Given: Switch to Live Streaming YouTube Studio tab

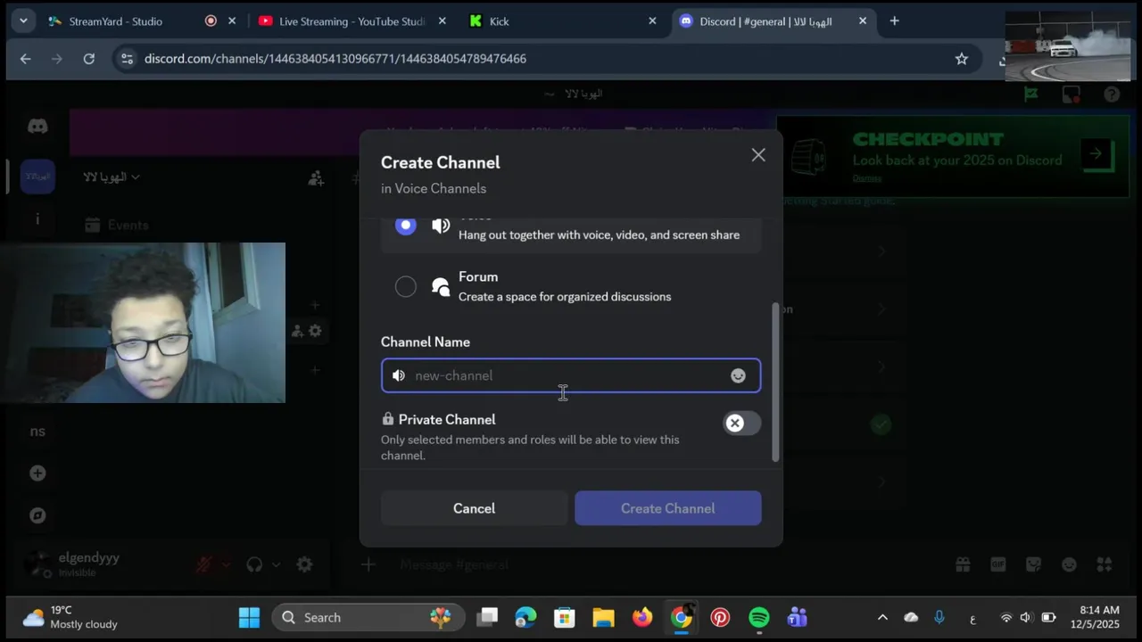Looking at the screenshot, I should tap(352, 21).
